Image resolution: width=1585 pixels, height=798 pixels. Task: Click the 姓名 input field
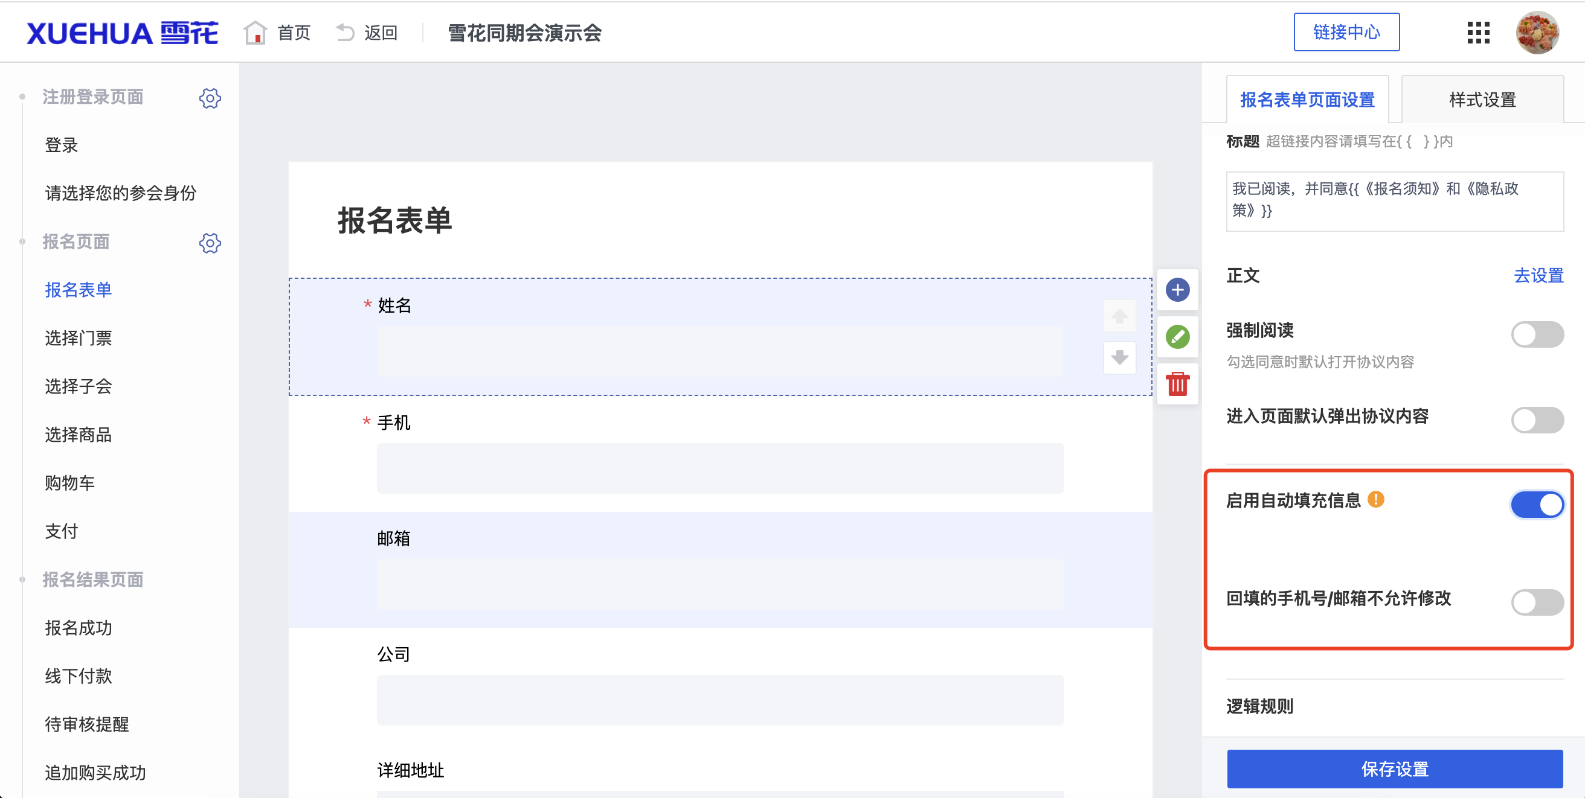pyautogui.click(x=721, y=351)
